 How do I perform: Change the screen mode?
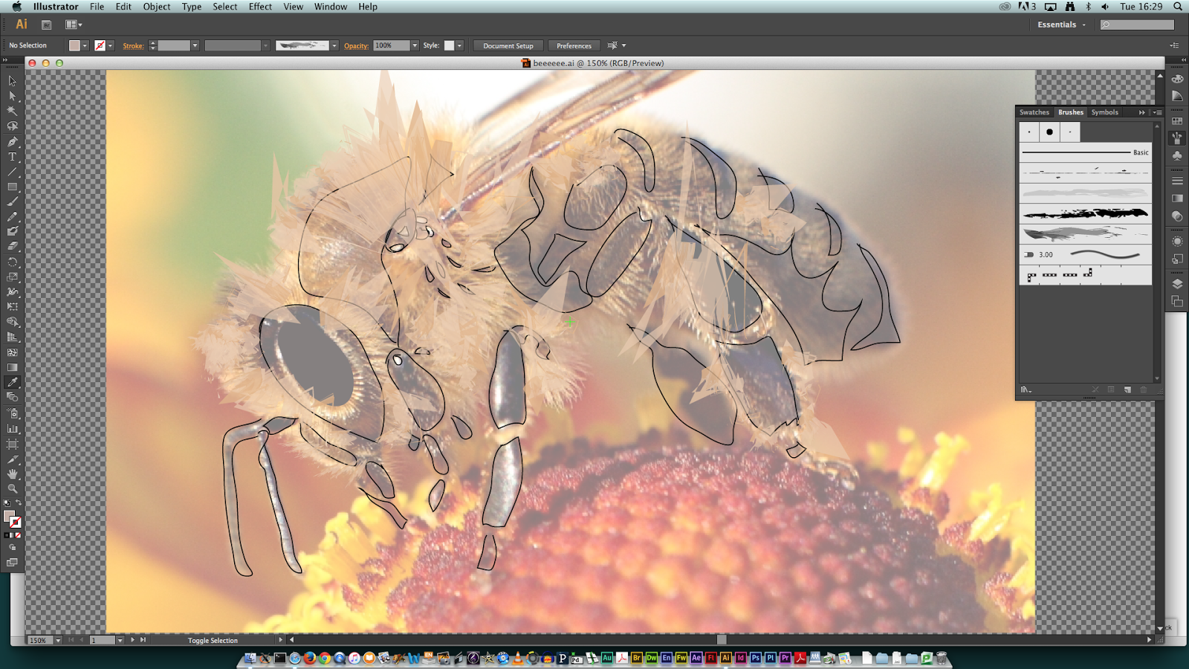(12, 563)
